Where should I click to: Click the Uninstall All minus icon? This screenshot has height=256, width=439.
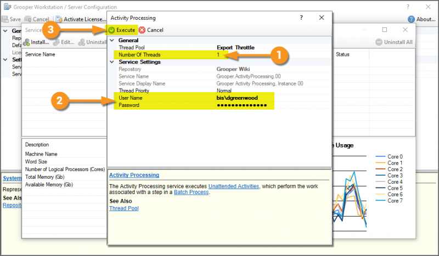[x=379, y=42]
